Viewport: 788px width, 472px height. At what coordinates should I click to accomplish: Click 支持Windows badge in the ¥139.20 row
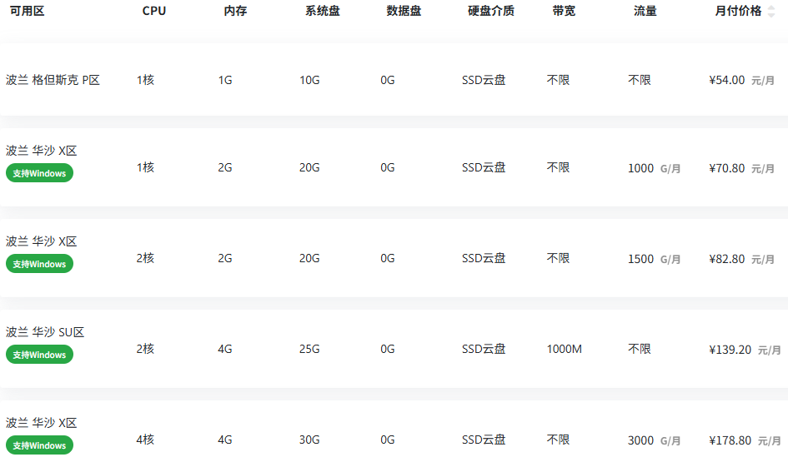tap(39, 355)
